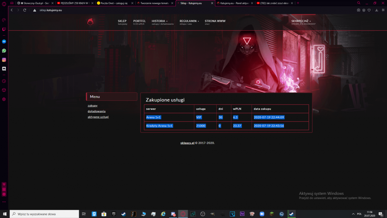Open the aktywne usługi link in Menu

[98, 117]
